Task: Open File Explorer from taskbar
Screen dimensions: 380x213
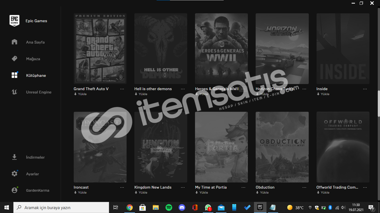Action: [156, 207]
